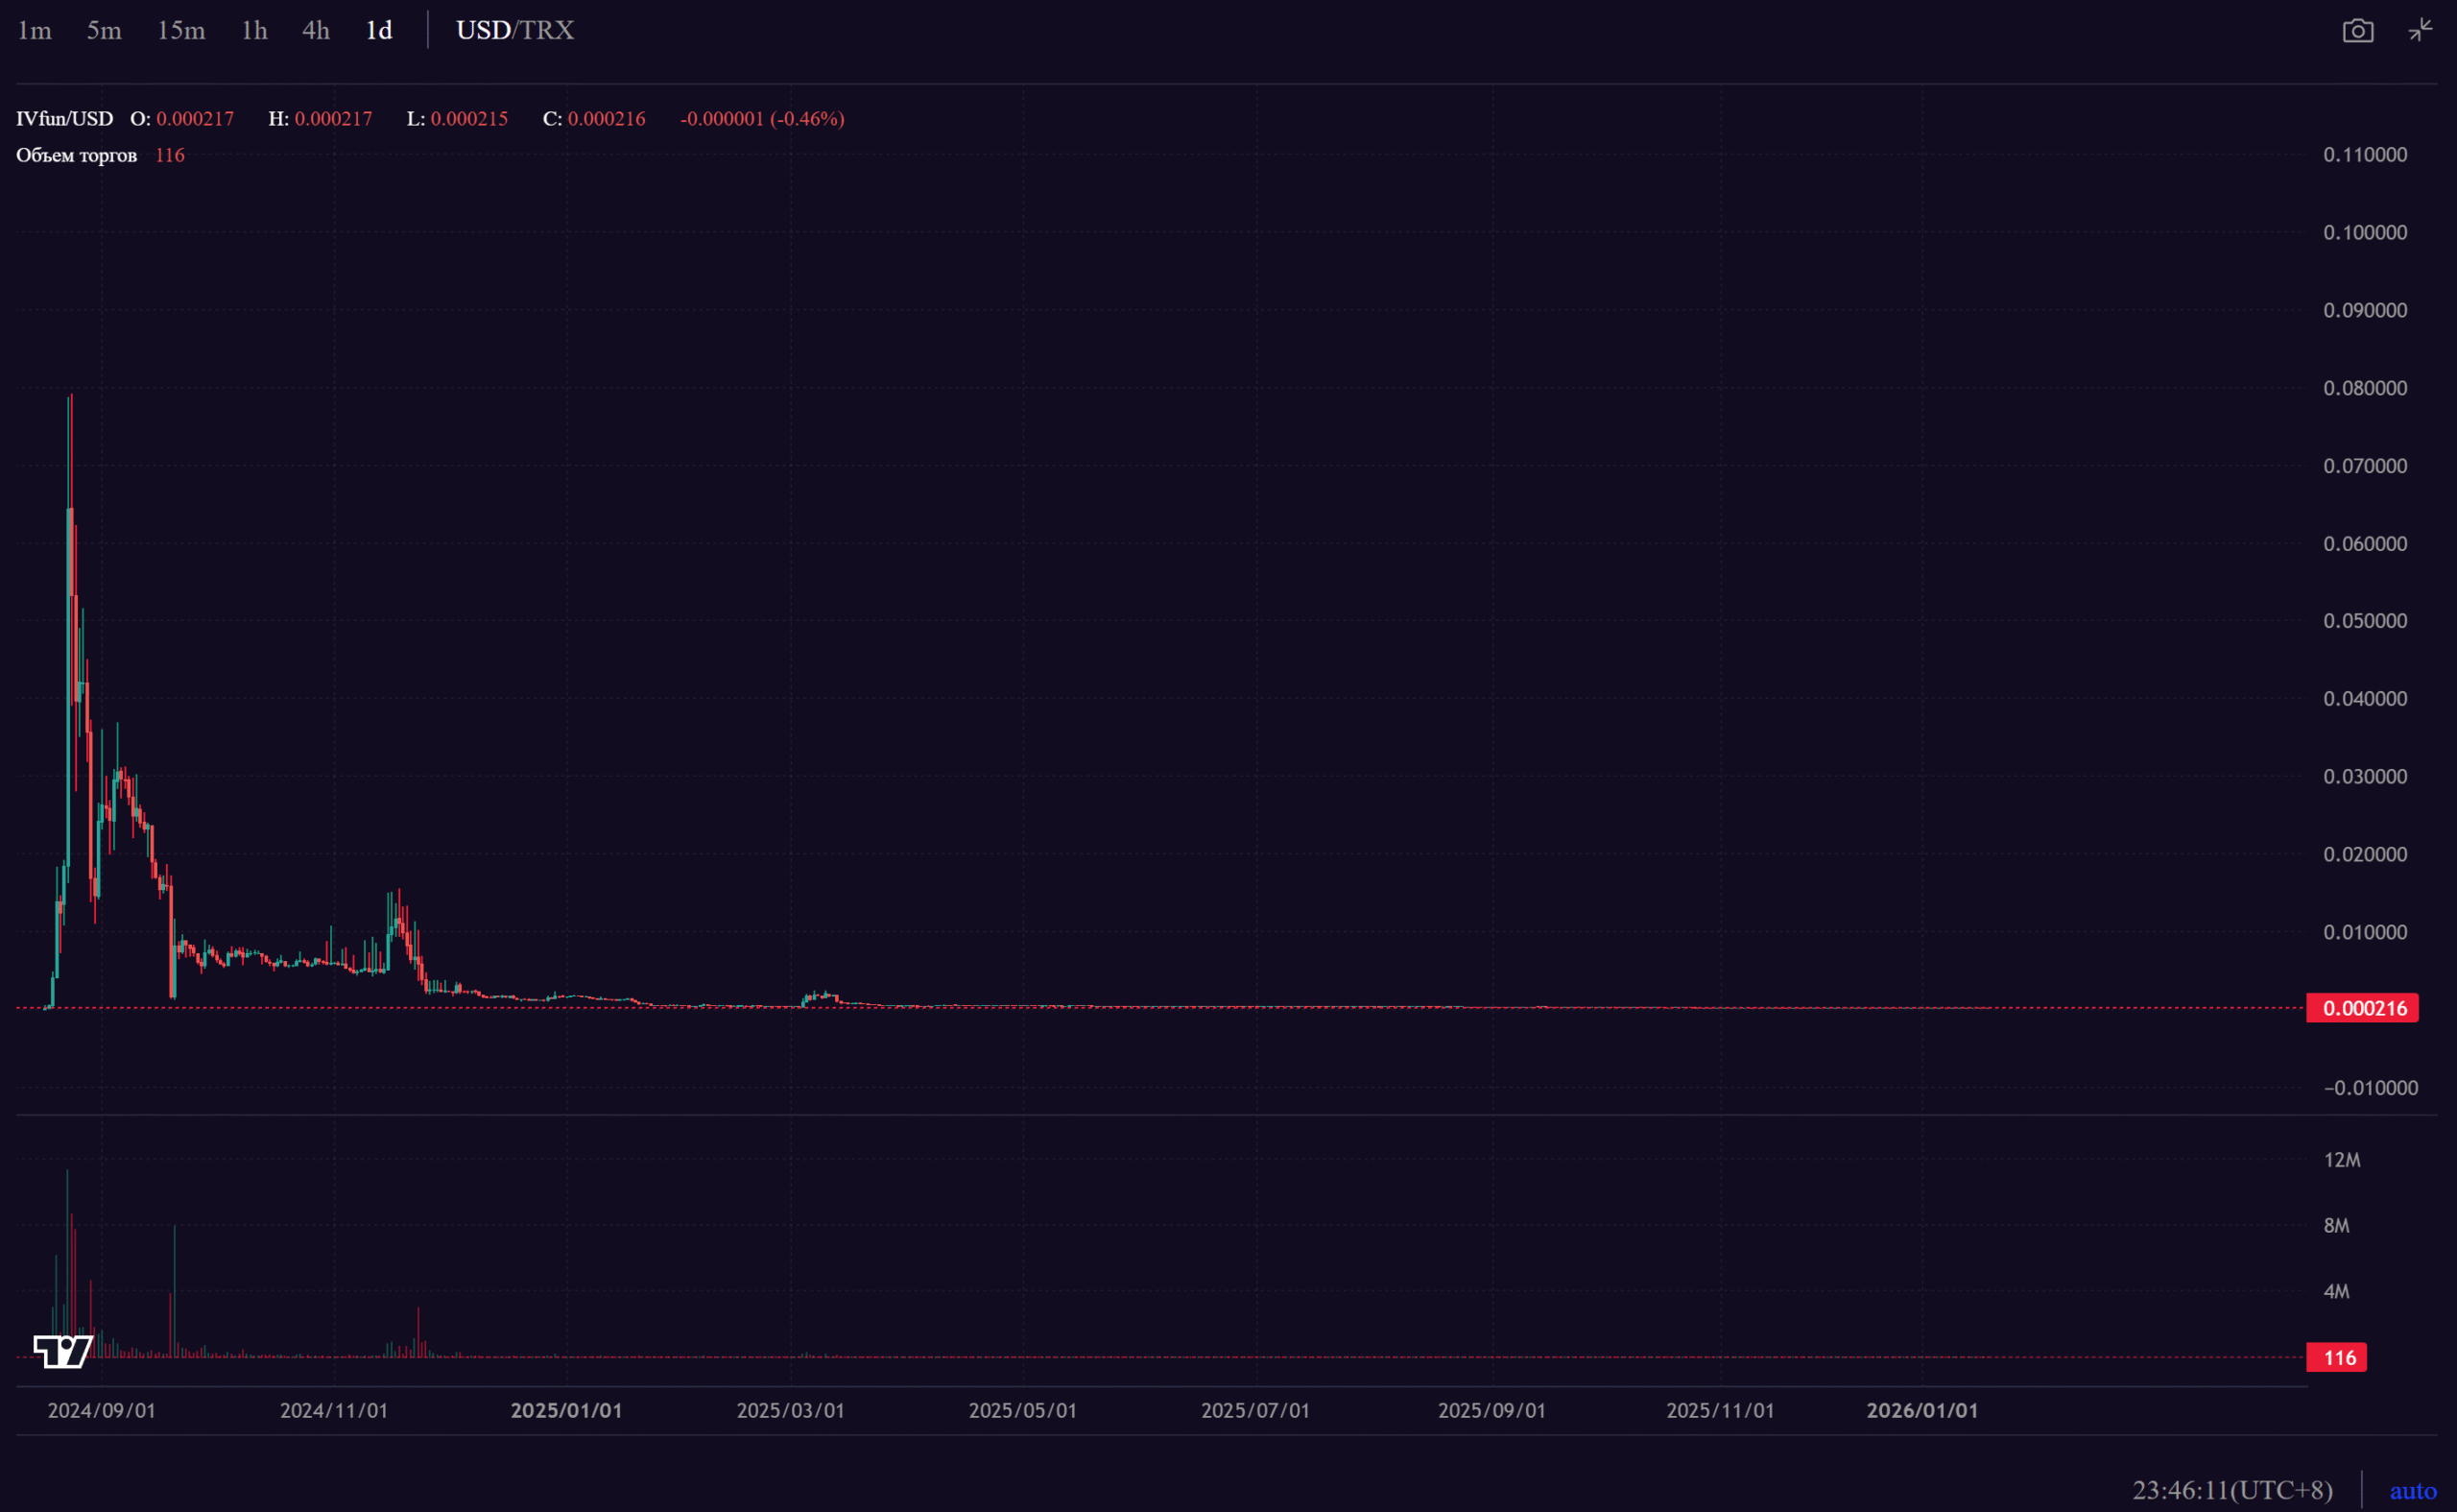This screenshot has height=1512, width=2457.
Task: Click the 2025/07/01 date label
Action: (1255, 1410)
